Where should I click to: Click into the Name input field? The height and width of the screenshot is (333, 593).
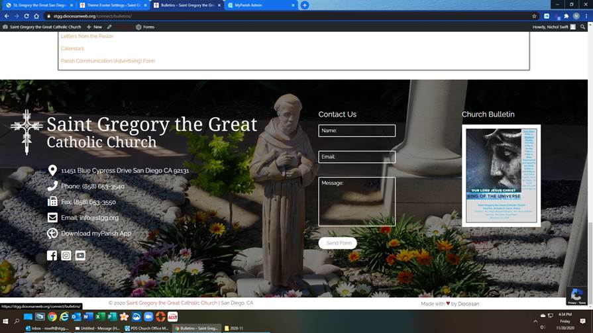pyautogui.click(x=356, y=131)
